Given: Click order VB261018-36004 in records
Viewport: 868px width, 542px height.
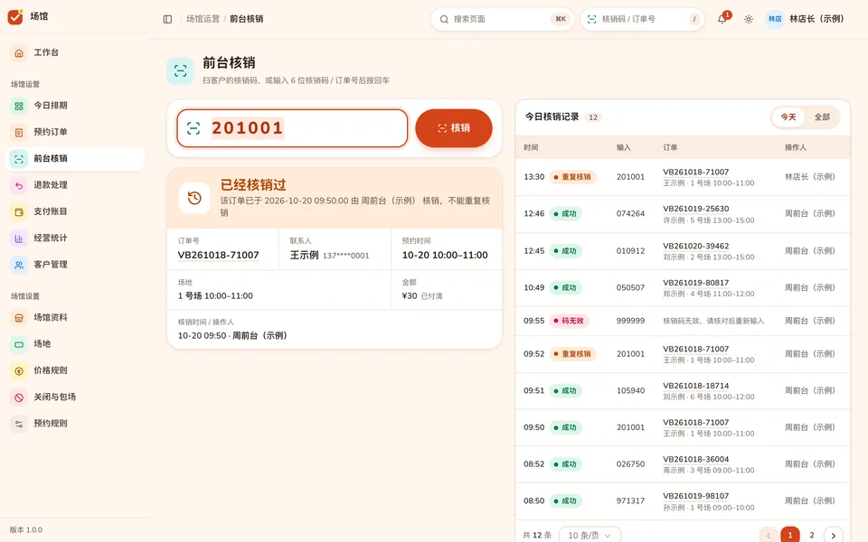Looking at the screenshot, I should (696, 460).
